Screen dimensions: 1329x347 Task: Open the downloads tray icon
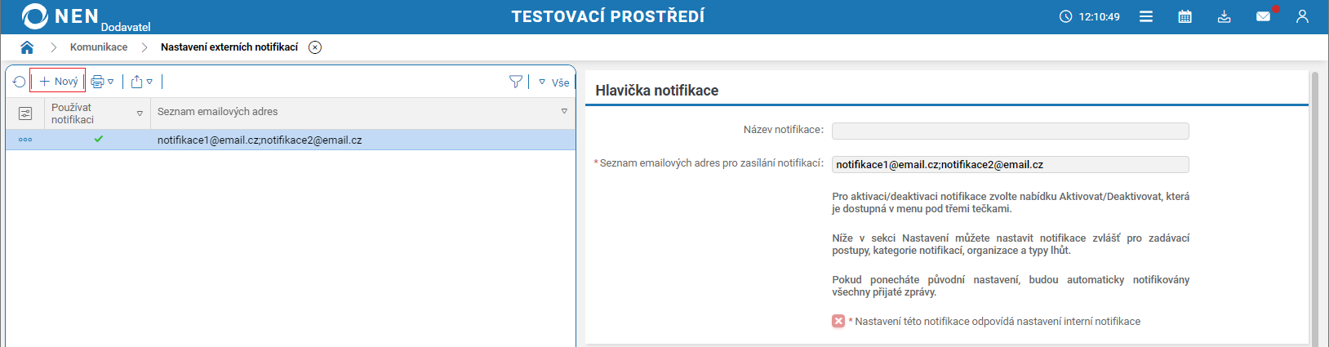(x=1224, y=16)
